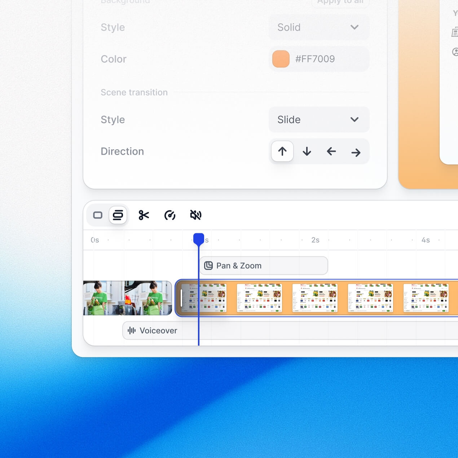The width and height of the screenshot is (458, 458).
Task: Set slide direction to down arrow
Action: (307, 151)
